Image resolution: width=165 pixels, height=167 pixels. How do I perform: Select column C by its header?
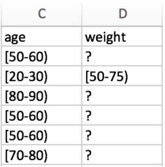tap(41, 14)
